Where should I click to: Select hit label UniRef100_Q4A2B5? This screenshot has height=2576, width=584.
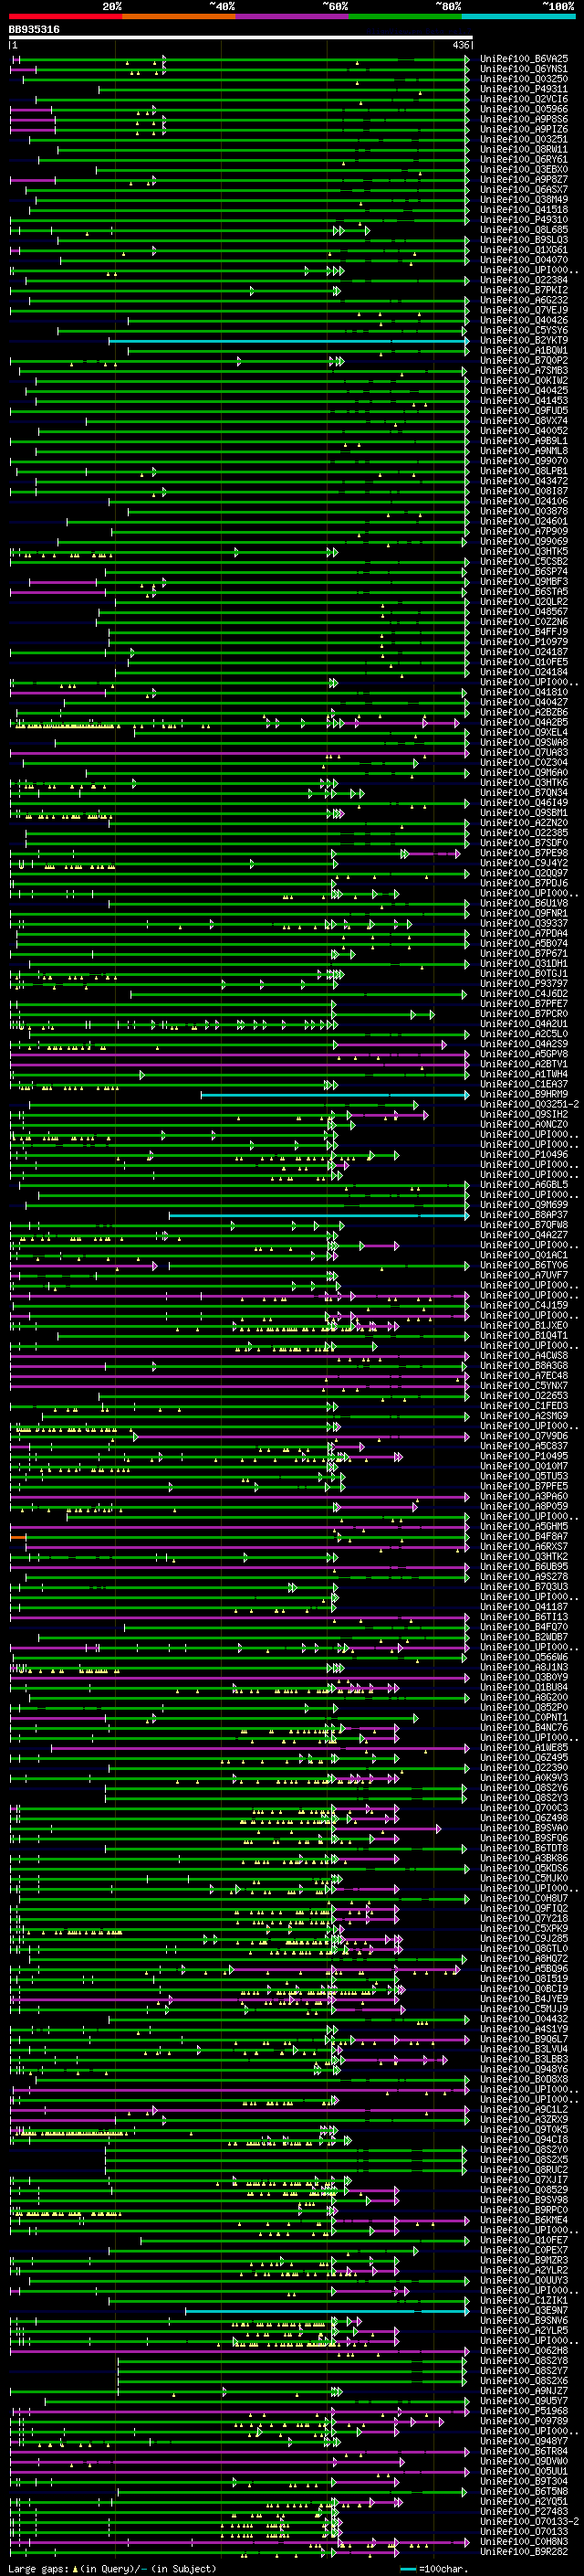pos(524,722)
